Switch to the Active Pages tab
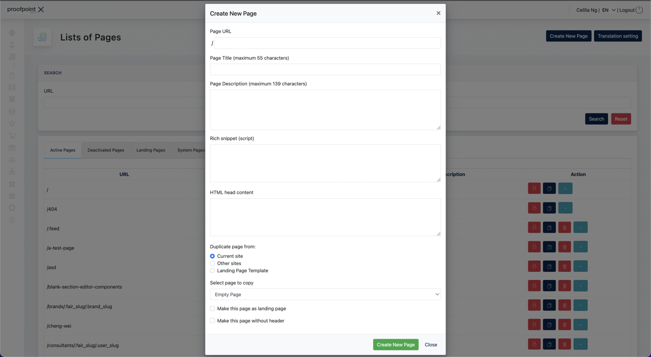The height and width of the screenshot is (357, 651). click(x=63, y=150)
